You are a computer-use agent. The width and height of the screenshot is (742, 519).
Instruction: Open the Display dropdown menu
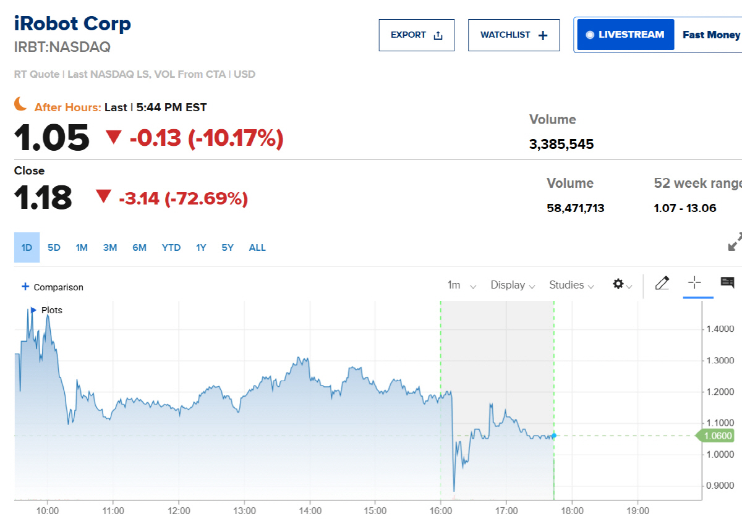512,285
